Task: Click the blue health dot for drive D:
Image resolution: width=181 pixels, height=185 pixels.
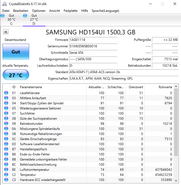Action: 25,16
